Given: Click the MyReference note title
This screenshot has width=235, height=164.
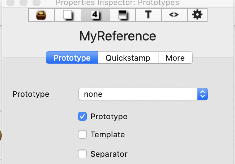Looking at the screenshot, I should pyautogui.click(x=118, y=36).
